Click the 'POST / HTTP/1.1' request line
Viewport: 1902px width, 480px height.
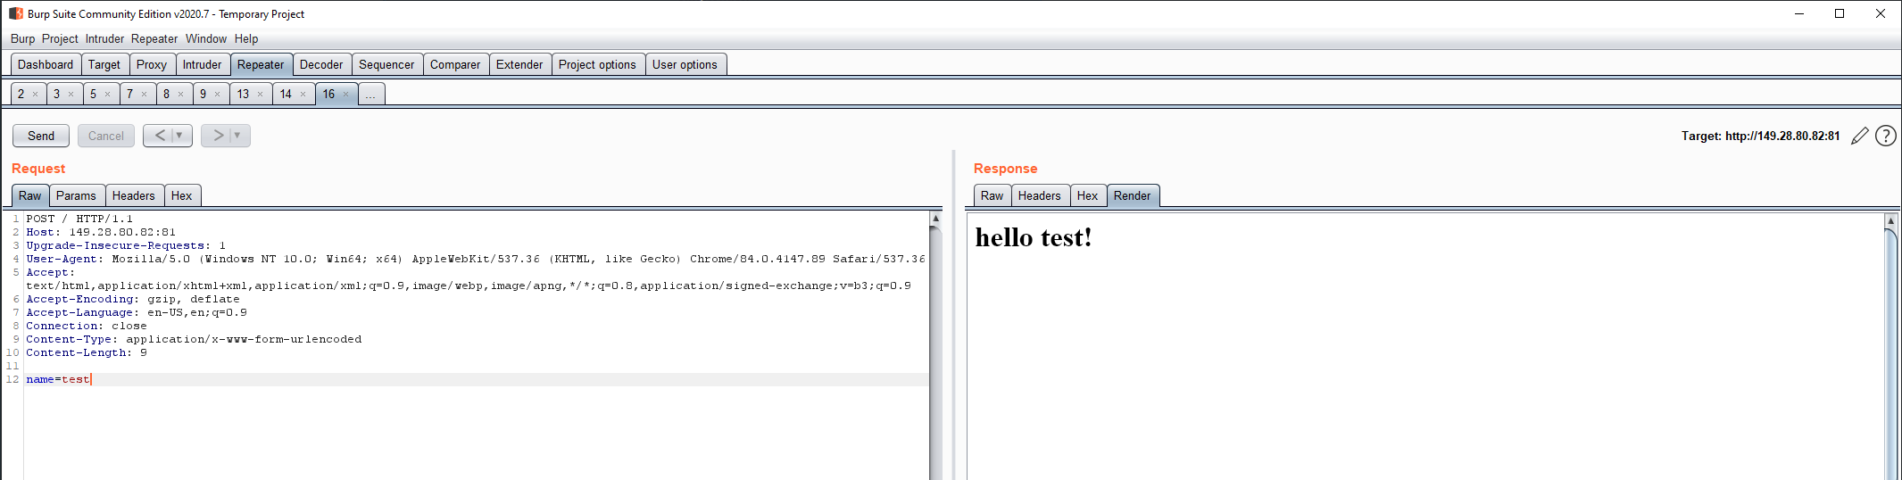(x=79, y=219)
